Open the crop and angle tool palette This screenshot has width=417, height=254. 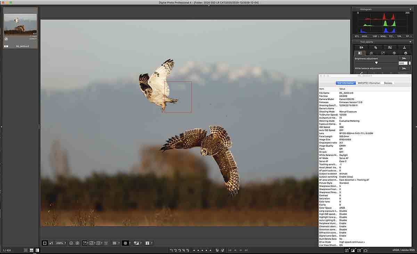[x=375, y=48]
